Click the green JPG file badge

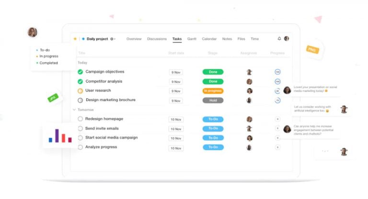coord(52,98)
